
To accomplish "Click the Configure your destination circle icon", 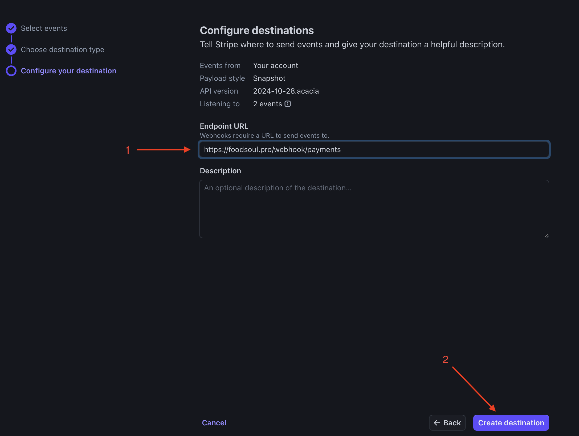I will pyautogui.click(x=11, y=71).
